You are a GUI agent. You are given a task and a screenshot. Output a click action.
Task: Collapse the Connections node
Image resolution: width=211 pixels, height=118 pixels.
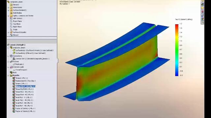click(8, 56)
